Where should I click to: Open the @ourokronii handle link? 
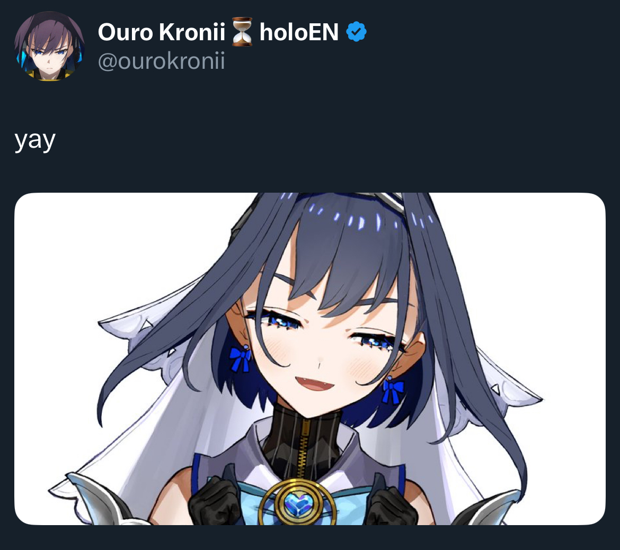pyautogui.click(x=161, y=61)
